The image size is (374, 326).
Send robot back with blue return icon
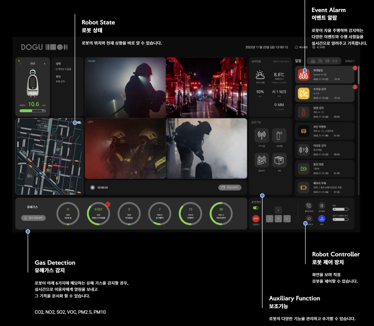pyautogui.click(x=322, y=219)
